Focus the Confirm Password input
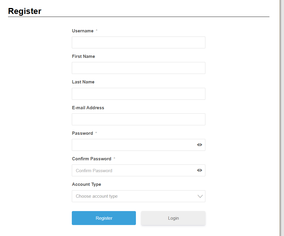Image resolution: width=284 pixels, height=236 pixels. click(x=134, y=170)
